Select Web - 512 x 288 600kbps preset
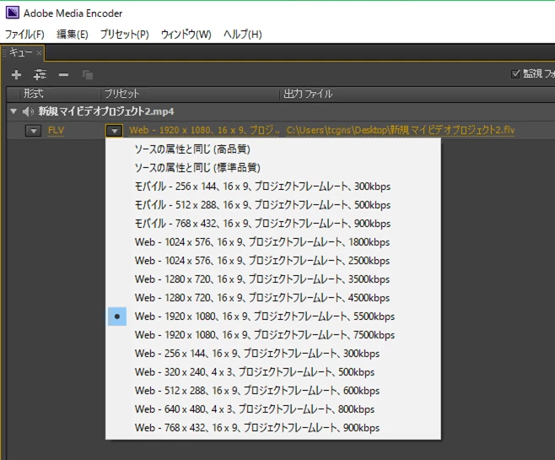Image resolution: width=555 pixels, height=460 pixels. (273, 391)
